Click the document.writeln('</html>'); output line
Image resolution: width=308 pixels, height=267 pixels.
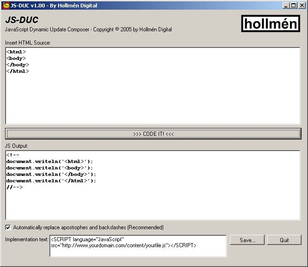click(x=51, y=180)
